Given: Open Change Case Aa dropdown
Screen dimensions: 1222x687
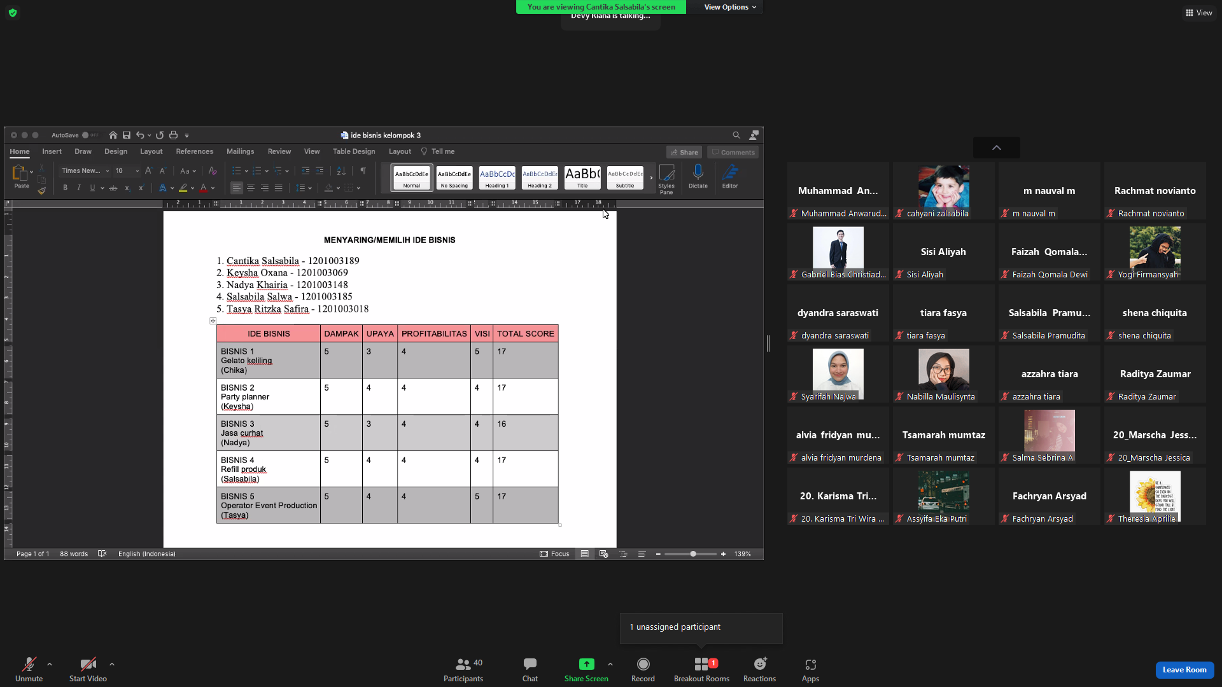Looking at the screenshot, I should 187,170.
